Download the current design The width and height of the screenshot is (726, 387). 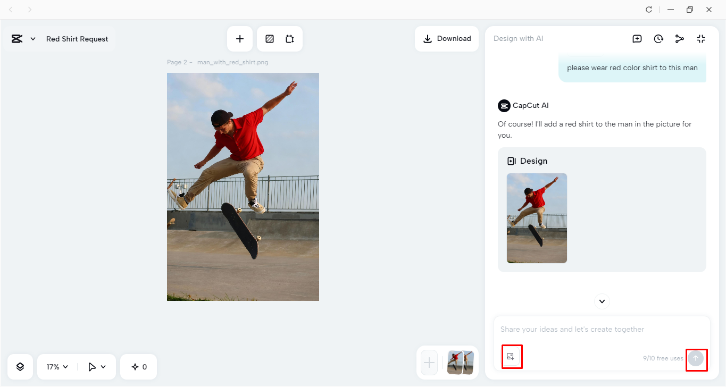click(447, 38)
